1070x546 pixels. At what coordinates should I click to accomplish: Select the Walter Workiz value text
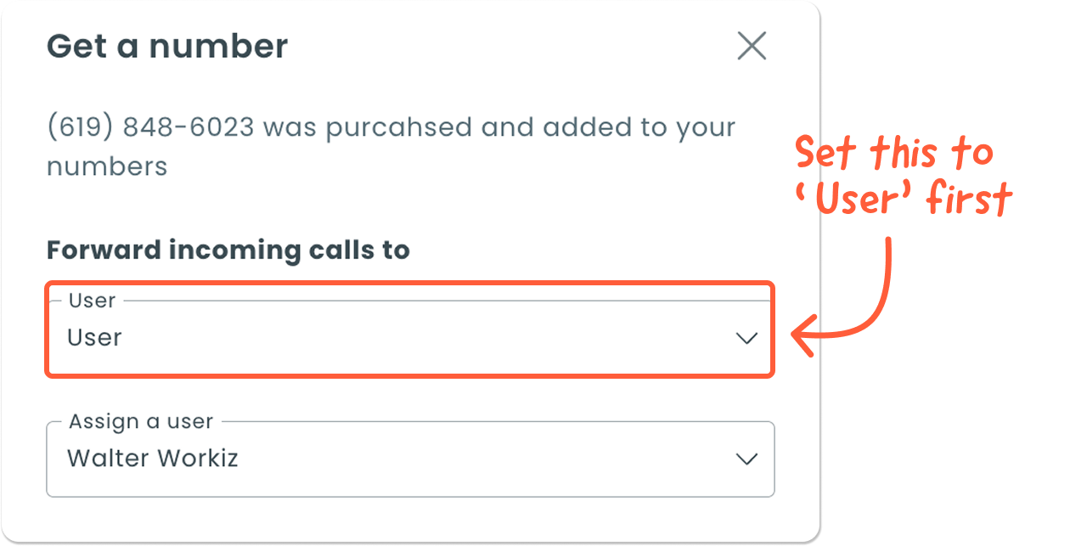pos(153,459)
